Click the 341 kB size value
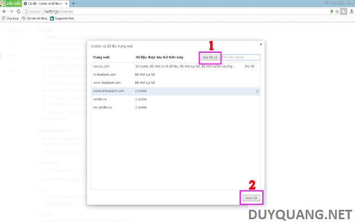 (249, 67)
